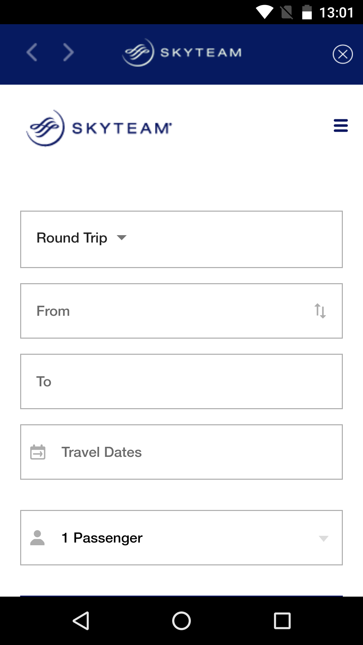Open the 1 Passenger selector
This screenshot has width=363, height=645.
pyautogui.click(x=182, y=537)
